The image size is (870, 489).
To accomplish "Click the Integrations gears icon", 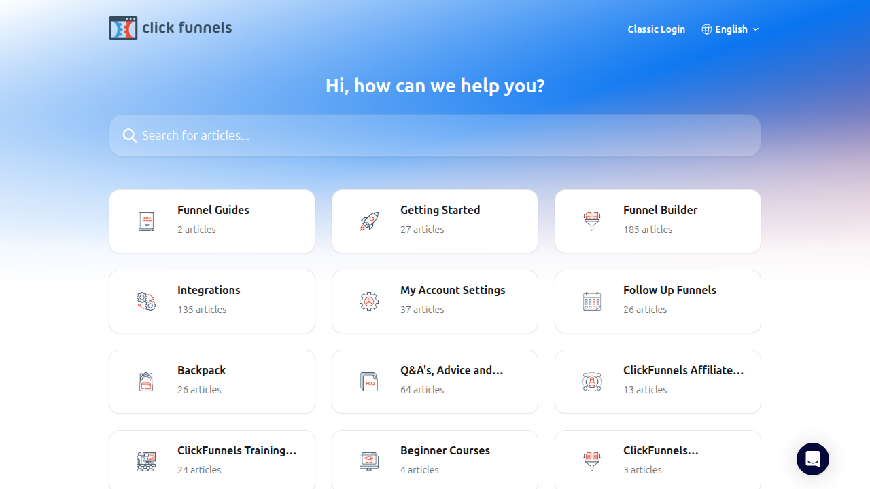I will tap(146, 302).
